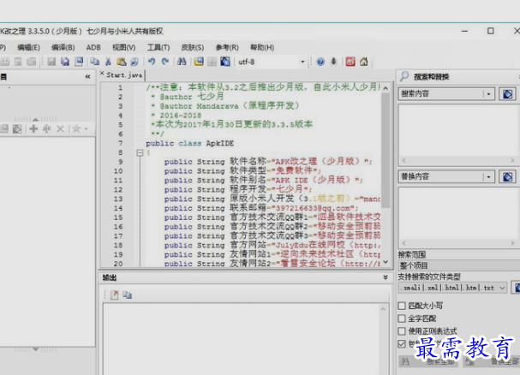Click the code editor scroll-up arrow
The width and height of the screenshot is (520, 375).
click(386, 88)
